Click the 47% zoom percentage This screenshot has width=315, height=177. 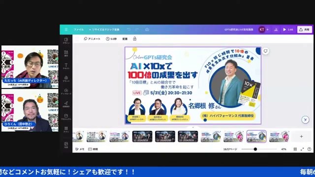point(283,149)
